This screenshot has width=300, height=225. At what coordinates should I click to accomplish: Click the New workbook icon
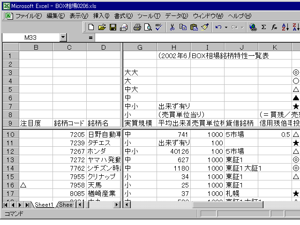click(91, 27)
